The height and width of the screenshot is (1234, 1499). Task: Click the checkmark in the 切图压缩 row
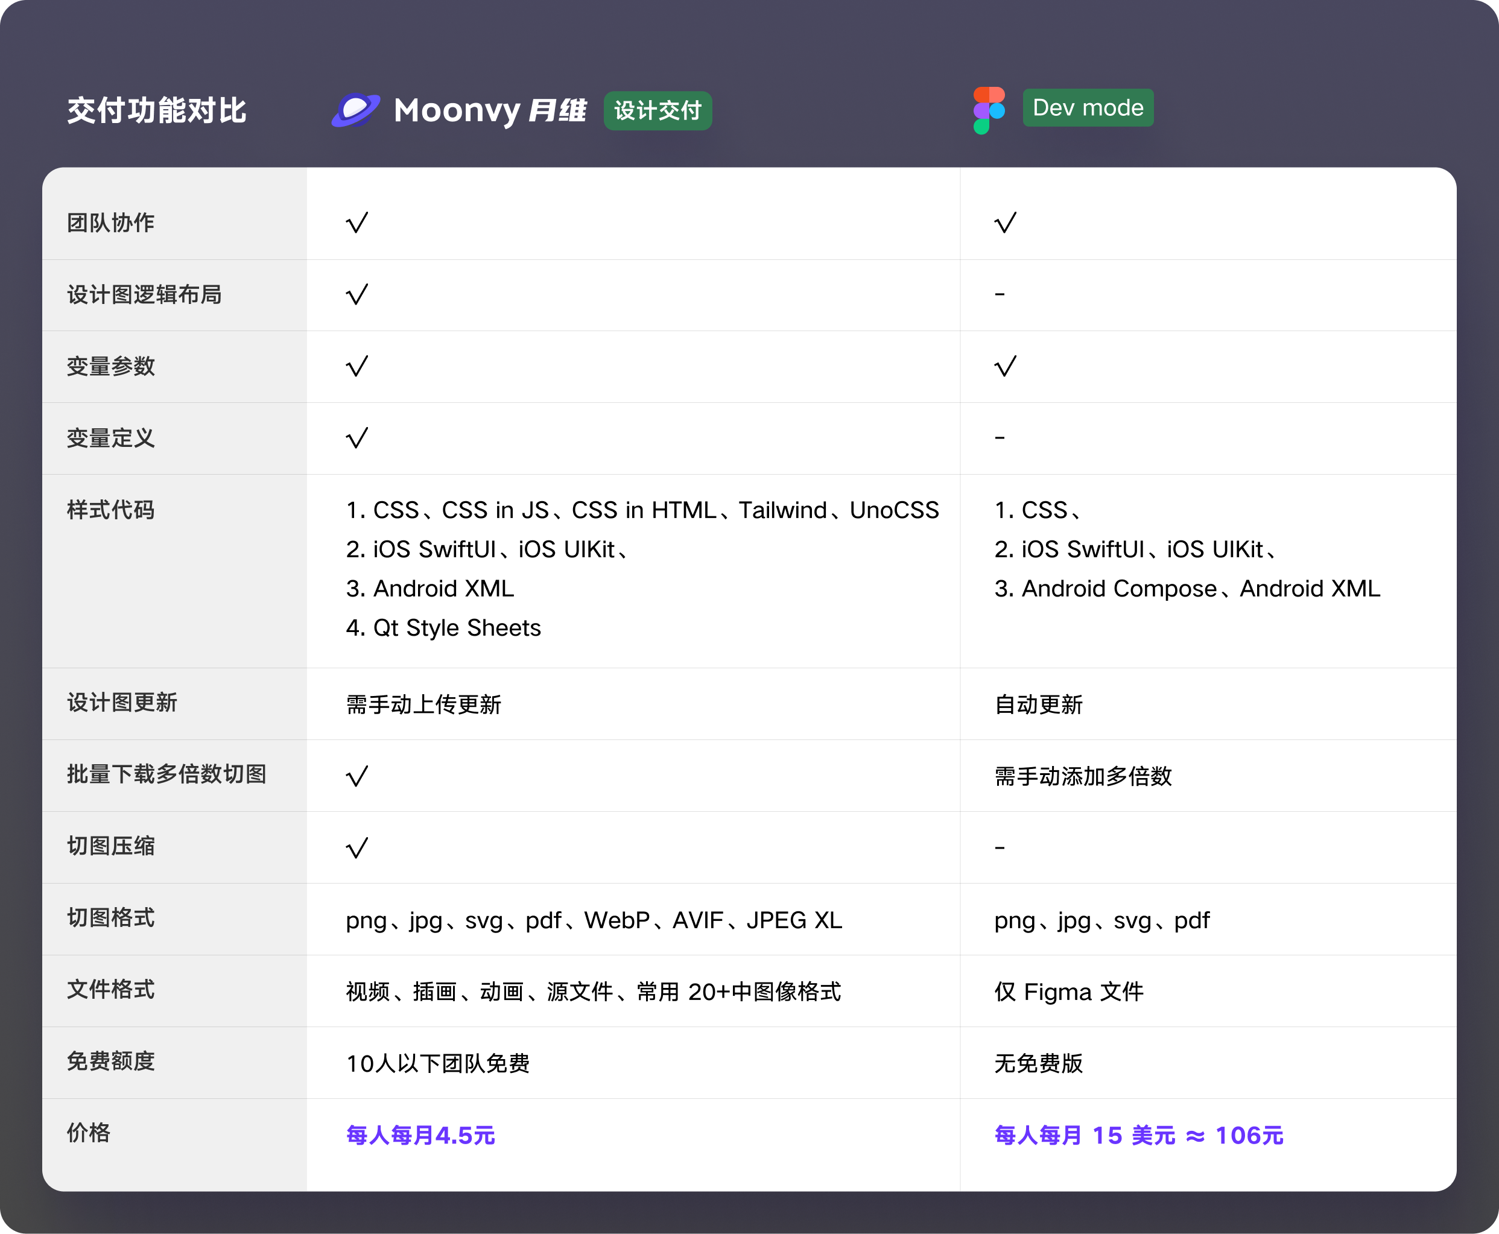(357, 847)
